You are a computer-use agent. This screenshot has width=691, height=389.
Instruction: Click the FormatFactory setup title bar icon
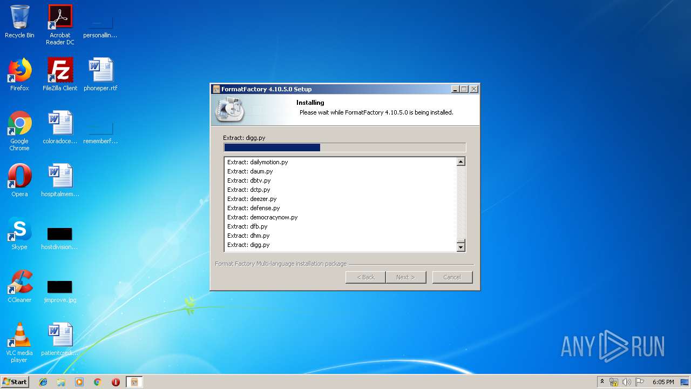point(216,89)
